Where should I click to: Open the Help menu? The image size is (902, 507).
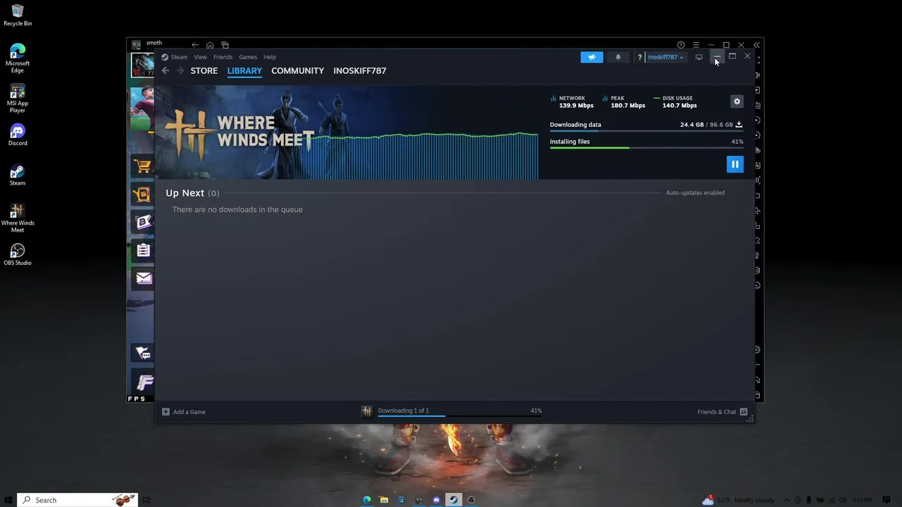click(270, 57)
